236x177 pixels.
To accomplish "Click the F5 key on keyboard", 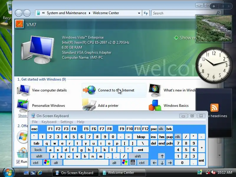I will coord(86,129).
